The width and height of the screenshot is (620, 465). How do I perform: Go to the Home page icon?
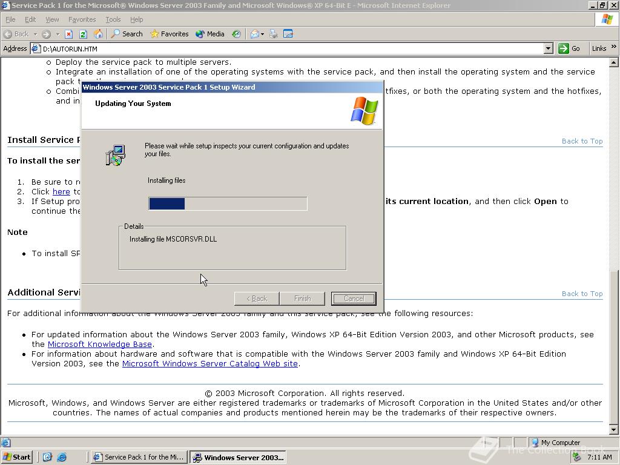(98, 34)
